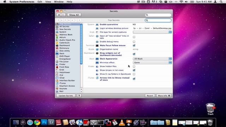Select Interface Builder in the sidebar
This screenshot has height=127, width=226.
click(67, 80)
